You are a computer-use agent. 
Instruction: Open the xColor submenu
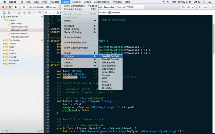(x=80, y=53)
